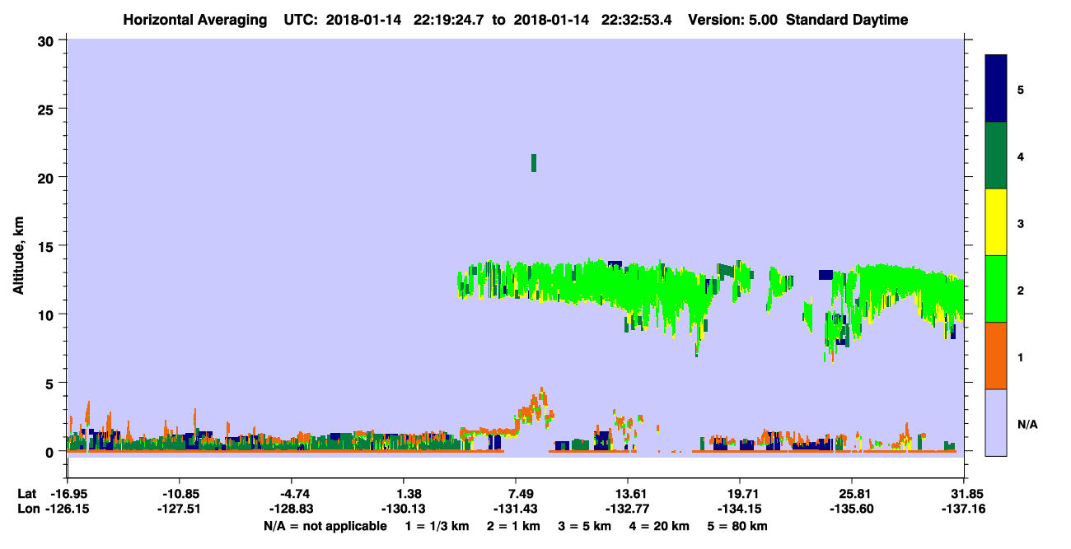
Task: Click the 'Lat' row label
Action: click(27, 494)
